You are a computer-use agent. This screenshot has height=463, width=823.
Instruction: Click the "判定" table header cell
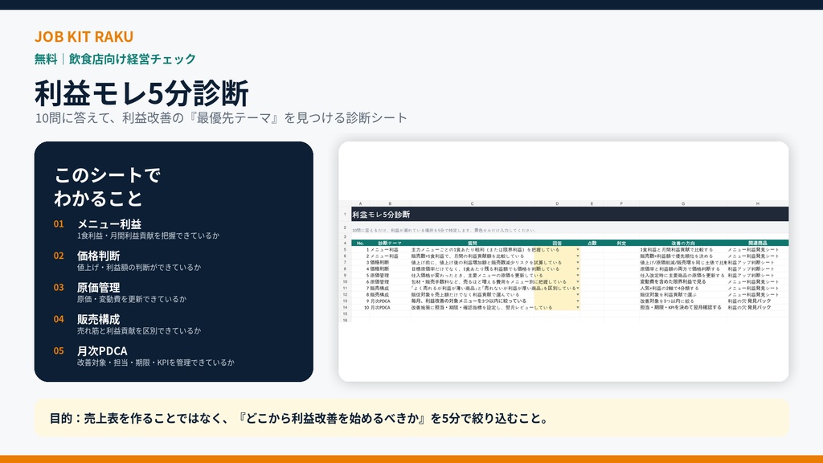[x=621, y=243]
